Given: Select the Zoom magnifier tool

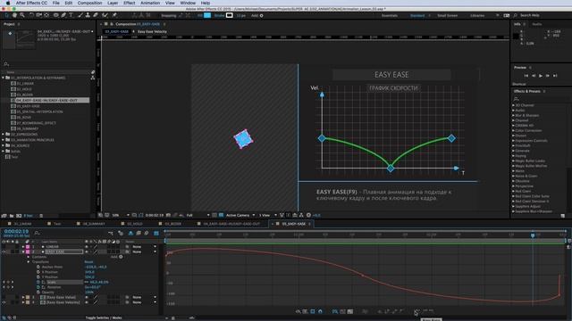Looking at the screenshot, I should [x=22, y=15].
